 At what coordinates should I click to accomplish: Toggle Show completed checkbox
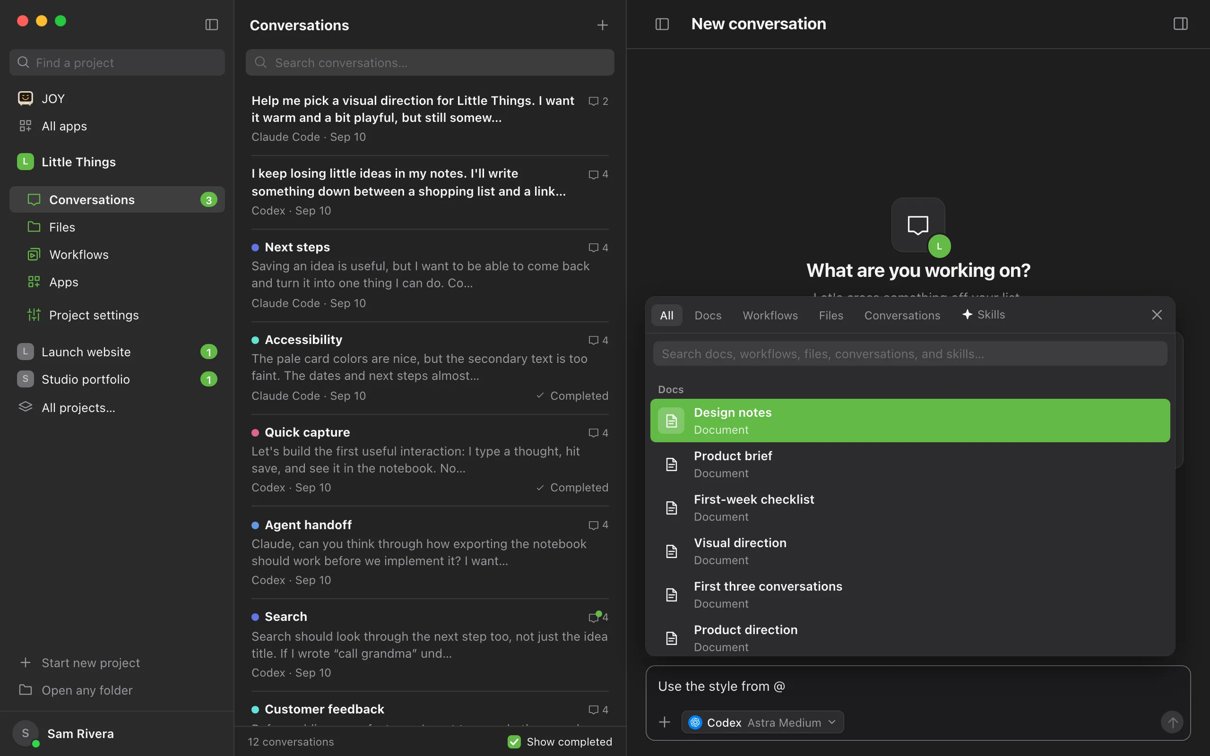pyautogui.click(x=514, y=741)
